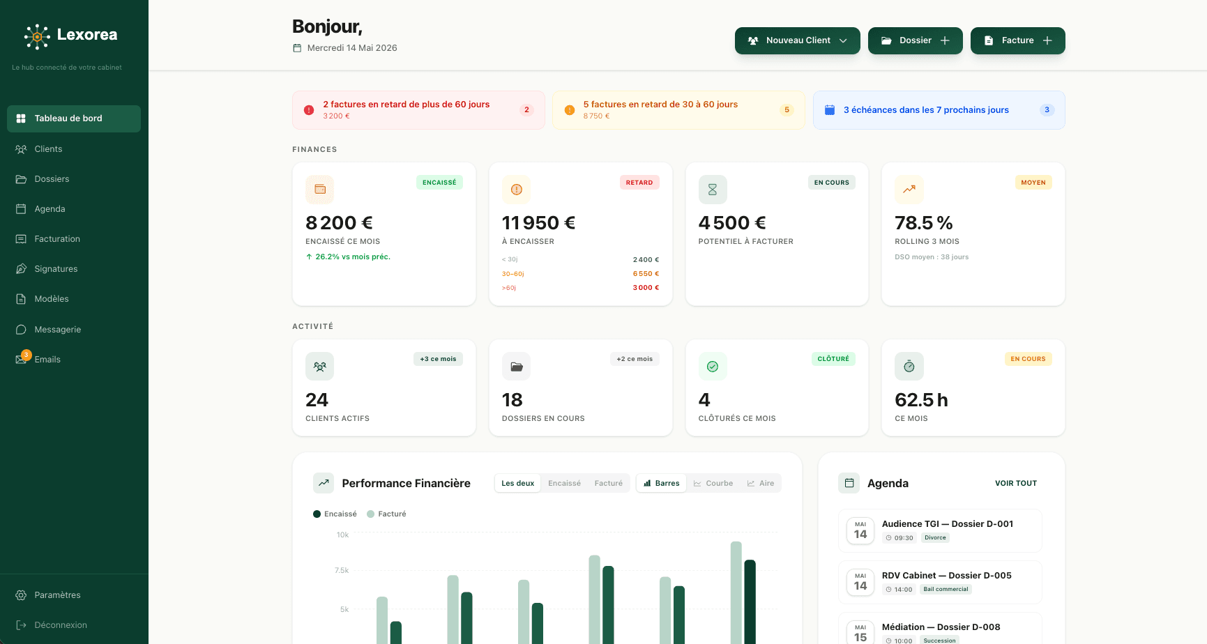The image size is (1207, 644).
Task: Click the Clients people icon in sidebar
Action: click(21, 149)
